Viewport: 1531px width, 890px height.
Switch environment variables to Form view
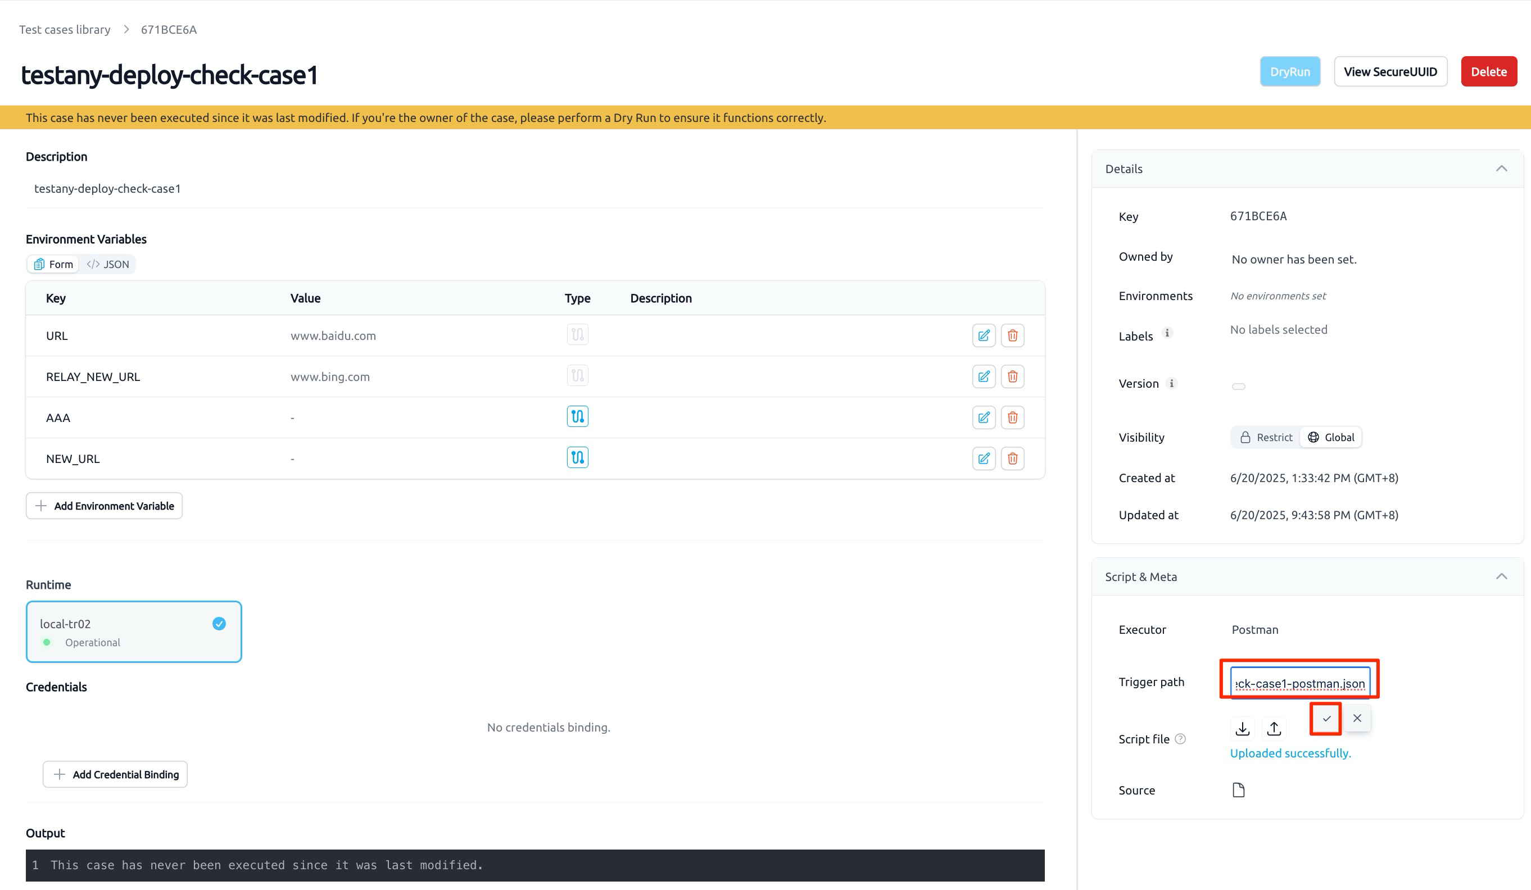(x=53, y=264)
